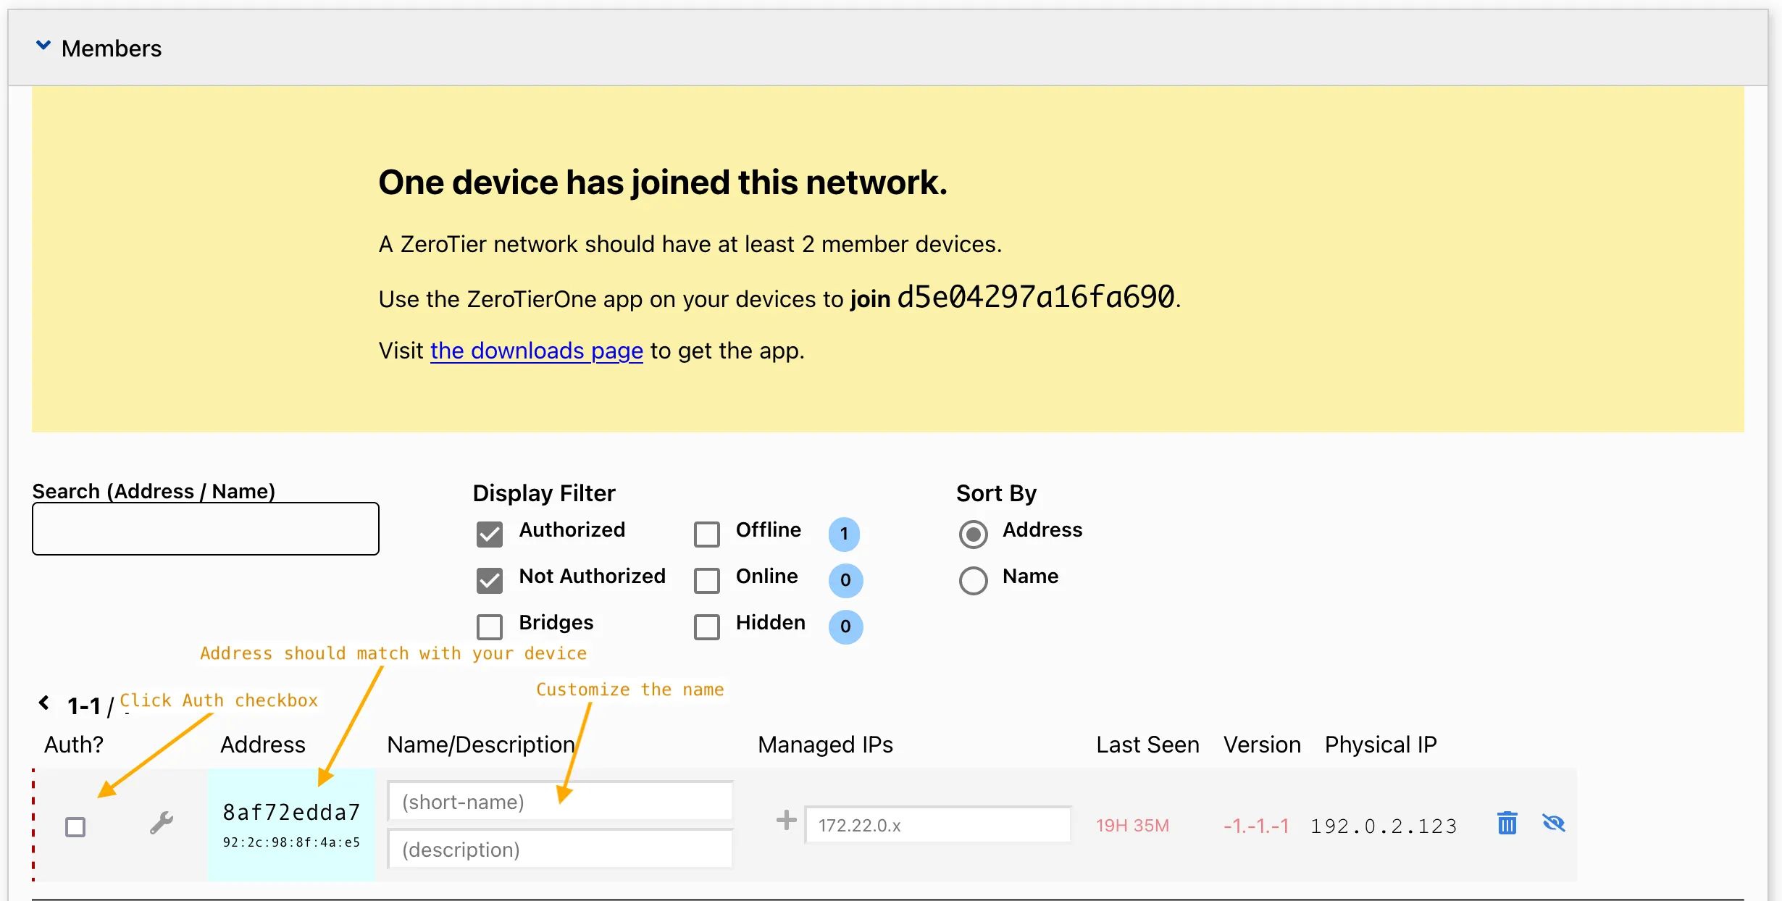Enable the Online display filter
The height and width of the screenshot is (901, 1782).
click(x=707, y=580)
